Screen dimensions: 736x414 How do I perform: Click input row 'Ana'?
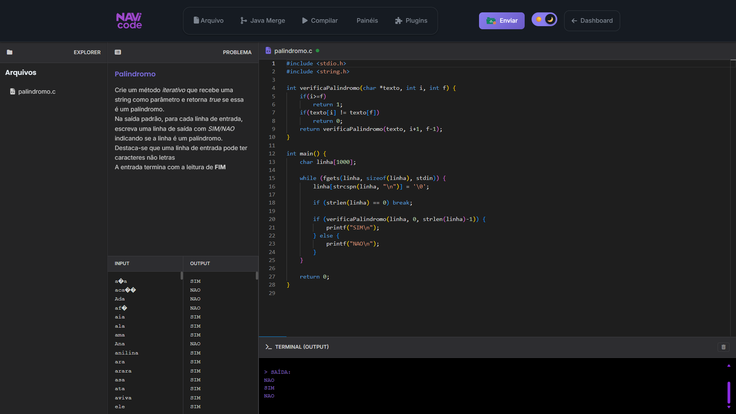click(120, 344)
